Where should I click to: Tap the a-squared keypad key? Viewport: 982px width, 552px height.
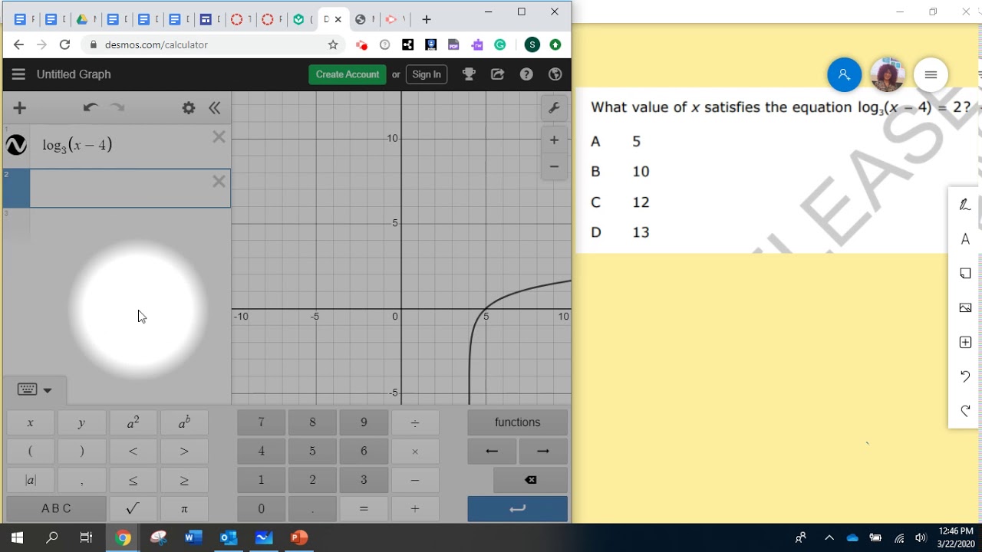pyautogui.click(x=133, y=422)
